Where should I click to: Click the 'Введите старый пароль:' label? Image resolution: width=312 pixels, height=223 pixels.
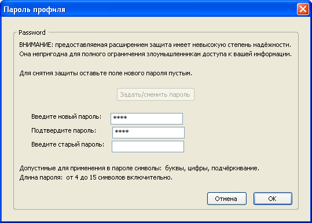68,145
